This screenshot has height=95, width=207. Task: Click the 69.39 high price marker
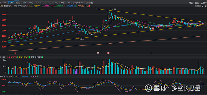pyautogui.click(x=113, y=9)
